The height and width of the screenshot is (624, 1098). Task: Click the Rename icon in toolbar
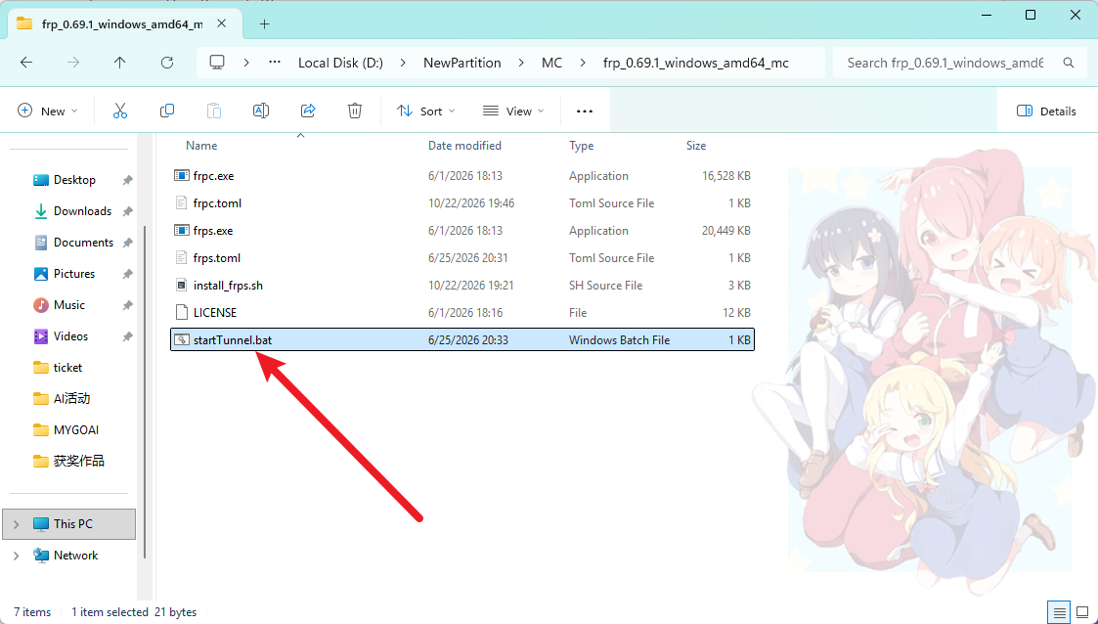pyautogui.click(x=260, y=111)
